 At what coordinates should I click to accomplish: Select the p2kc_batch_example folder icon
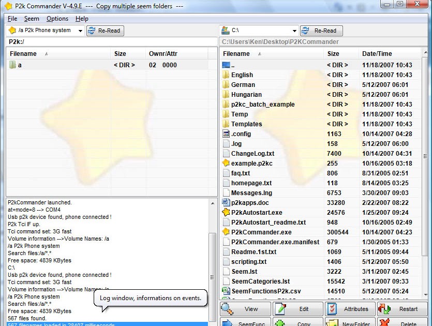point(226,104)
